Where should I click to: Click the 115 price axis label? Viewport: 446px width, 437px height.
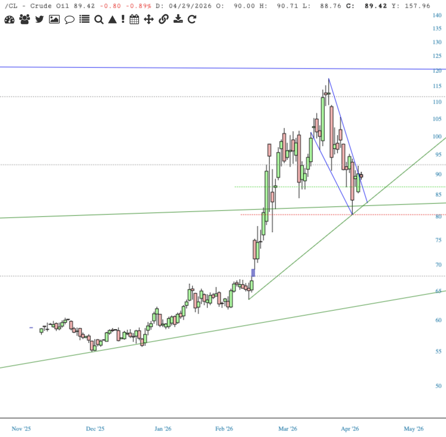click(x=437, y=86)
